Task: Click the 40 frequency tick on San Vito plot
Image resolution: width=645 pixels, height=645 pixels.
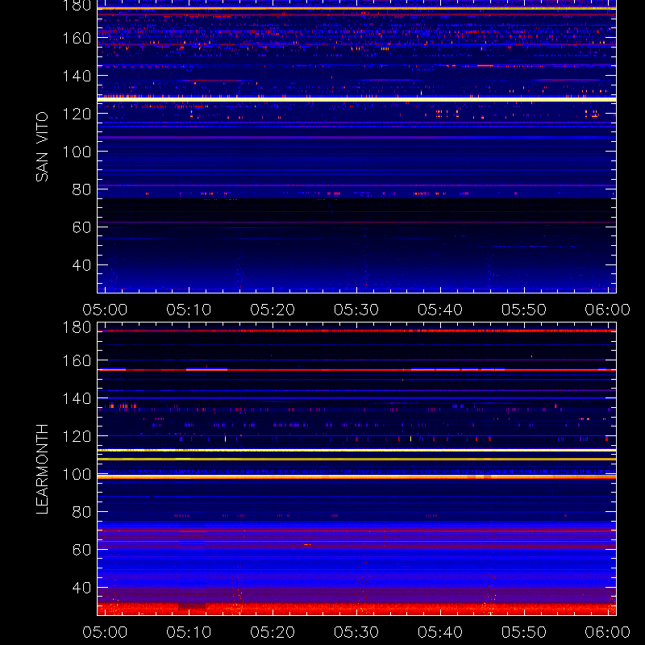Action: pos(82,265)
